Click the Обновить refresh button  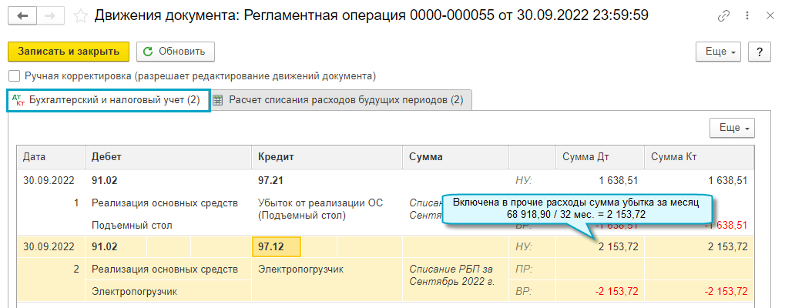pyautogui.click(x=175, y=52)
